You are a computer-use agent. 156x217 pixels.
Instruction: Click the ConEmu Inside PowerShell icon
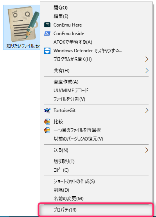[x=47, y=34]
